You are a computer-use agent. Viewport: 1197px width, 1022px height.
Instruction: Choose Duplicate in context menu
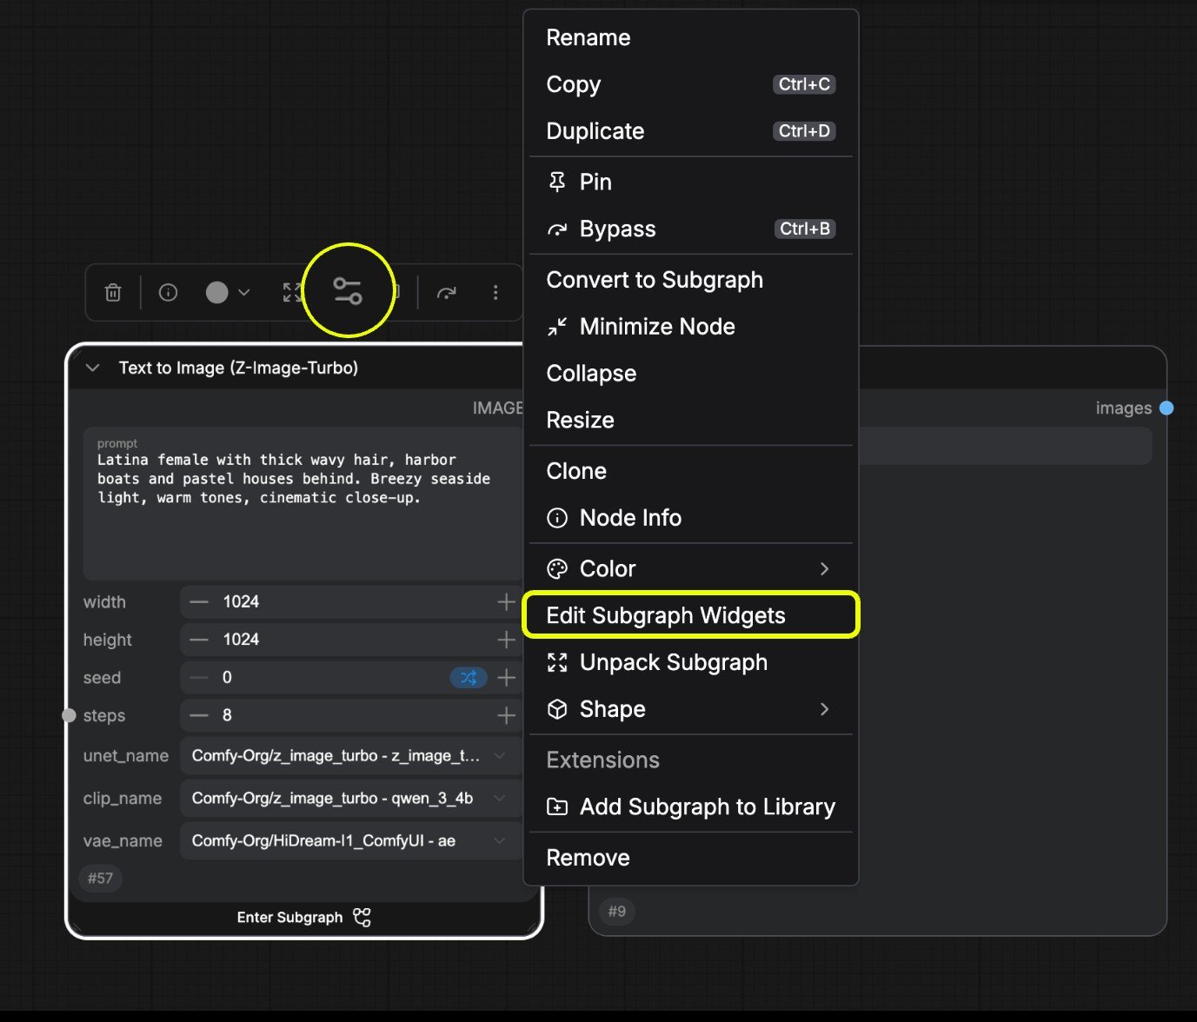click(691, 131)
